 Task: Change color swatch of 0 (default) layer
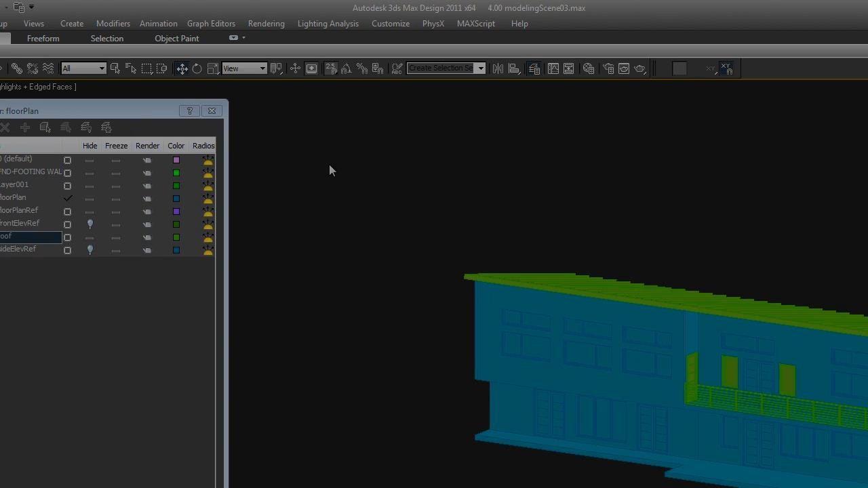click(x=176, y=160)
